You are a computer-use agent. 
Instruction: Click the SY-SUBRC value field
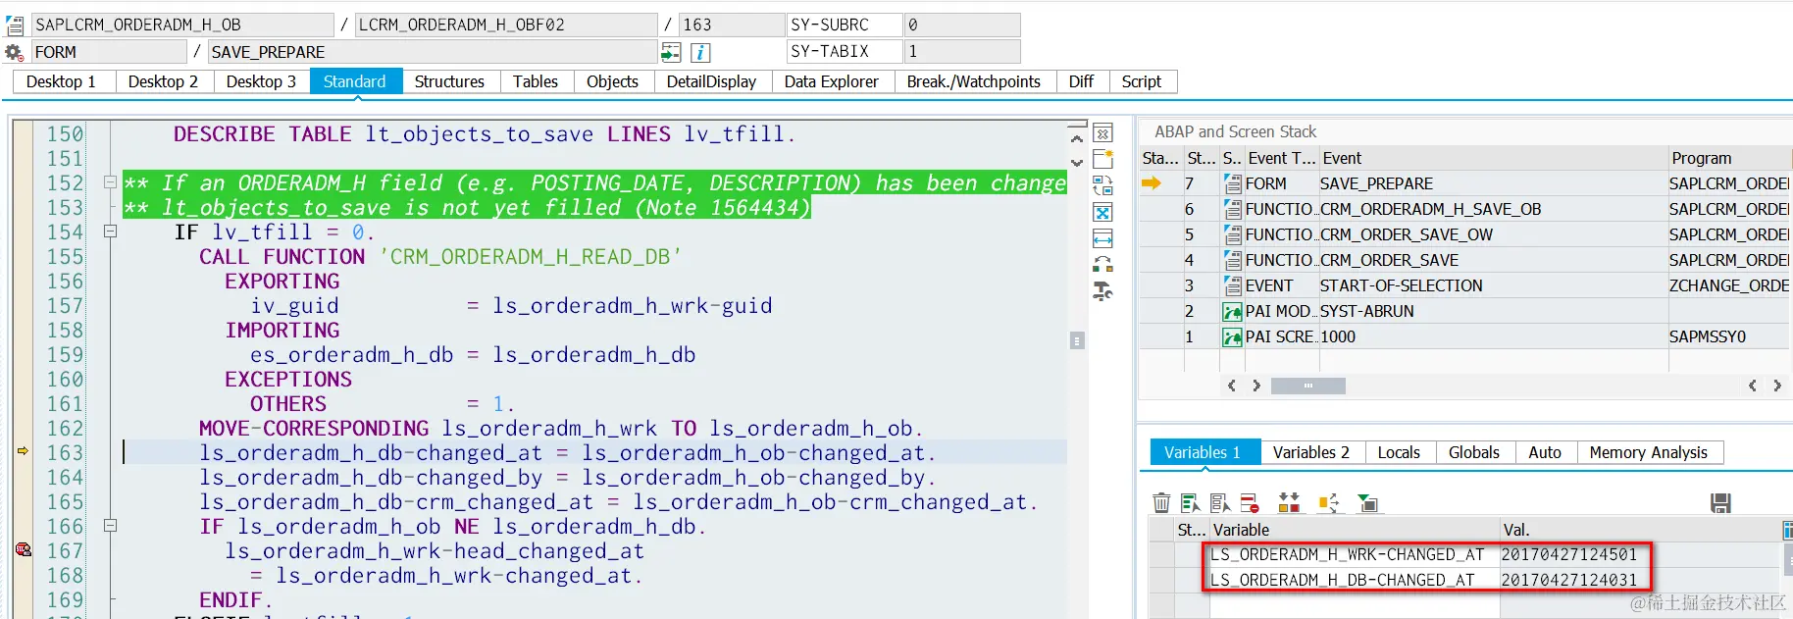click(961, 25)
